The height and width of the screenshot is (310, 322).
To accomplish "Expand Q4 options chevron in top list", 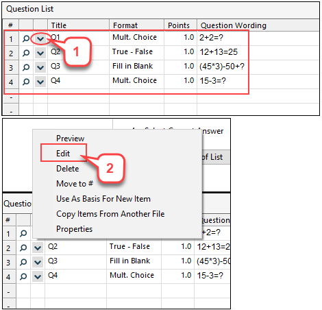I will point(40,82).
